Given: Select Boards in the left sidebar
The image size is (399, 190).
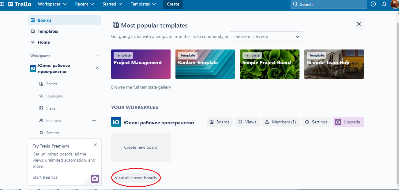Looking at the screenshot, I should click(x=65, y=20).
